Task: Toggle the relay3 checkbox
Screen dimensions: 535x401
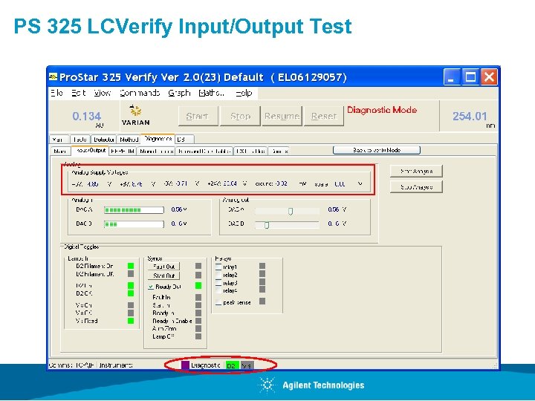Action: [218, 283]
